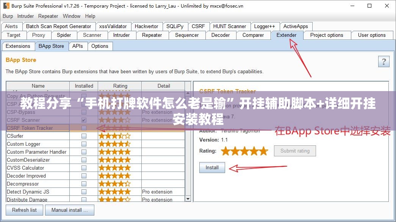
Task: Select the CustomDeserializer row
Action: (95, 160)
